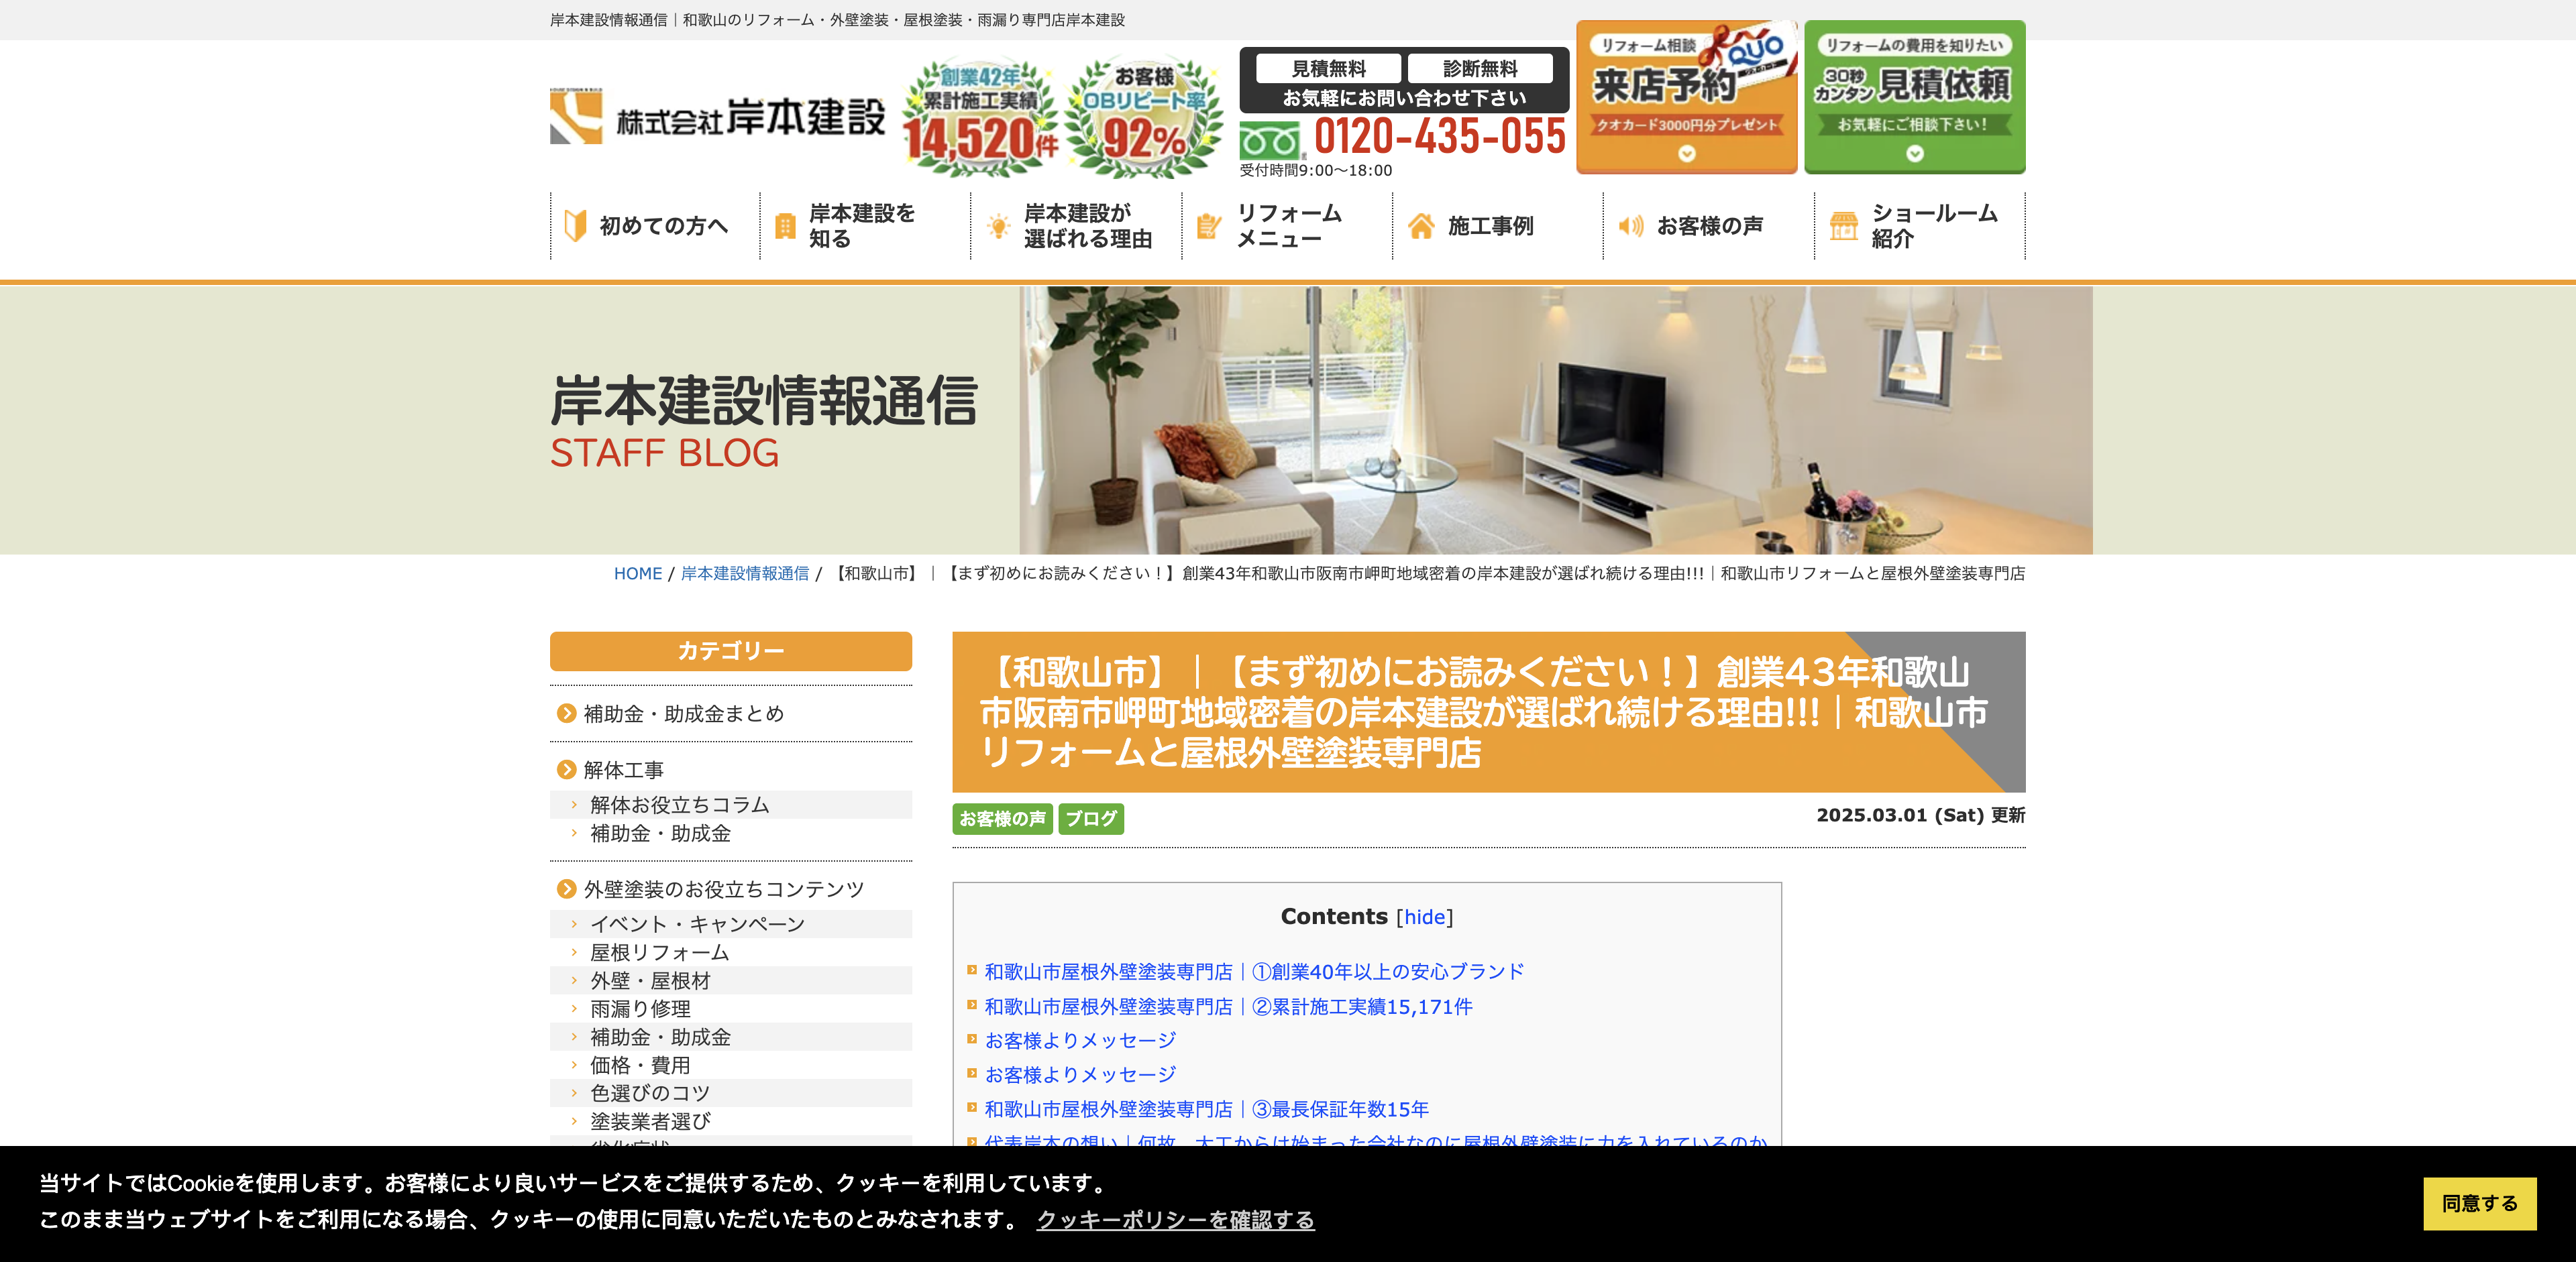The width and height of the screenshot is (2576, 1262).
Task: Click the カテゴリー sidebar header
Action: coord(731,650)
